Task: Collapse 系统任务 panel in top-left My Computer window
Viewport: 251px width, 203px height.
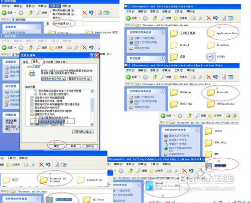Action: point(38,27)
